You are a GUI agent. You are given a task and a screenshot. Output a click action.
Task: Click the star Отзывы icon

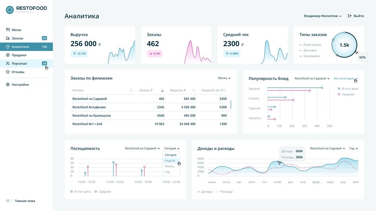point(8,72)
